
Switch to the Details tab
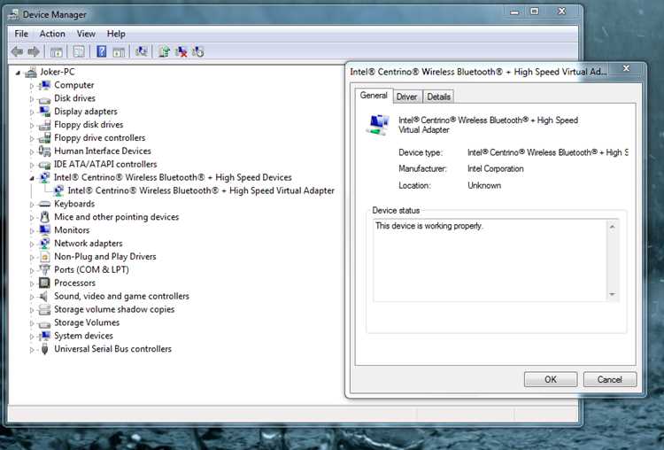[439, 97]
